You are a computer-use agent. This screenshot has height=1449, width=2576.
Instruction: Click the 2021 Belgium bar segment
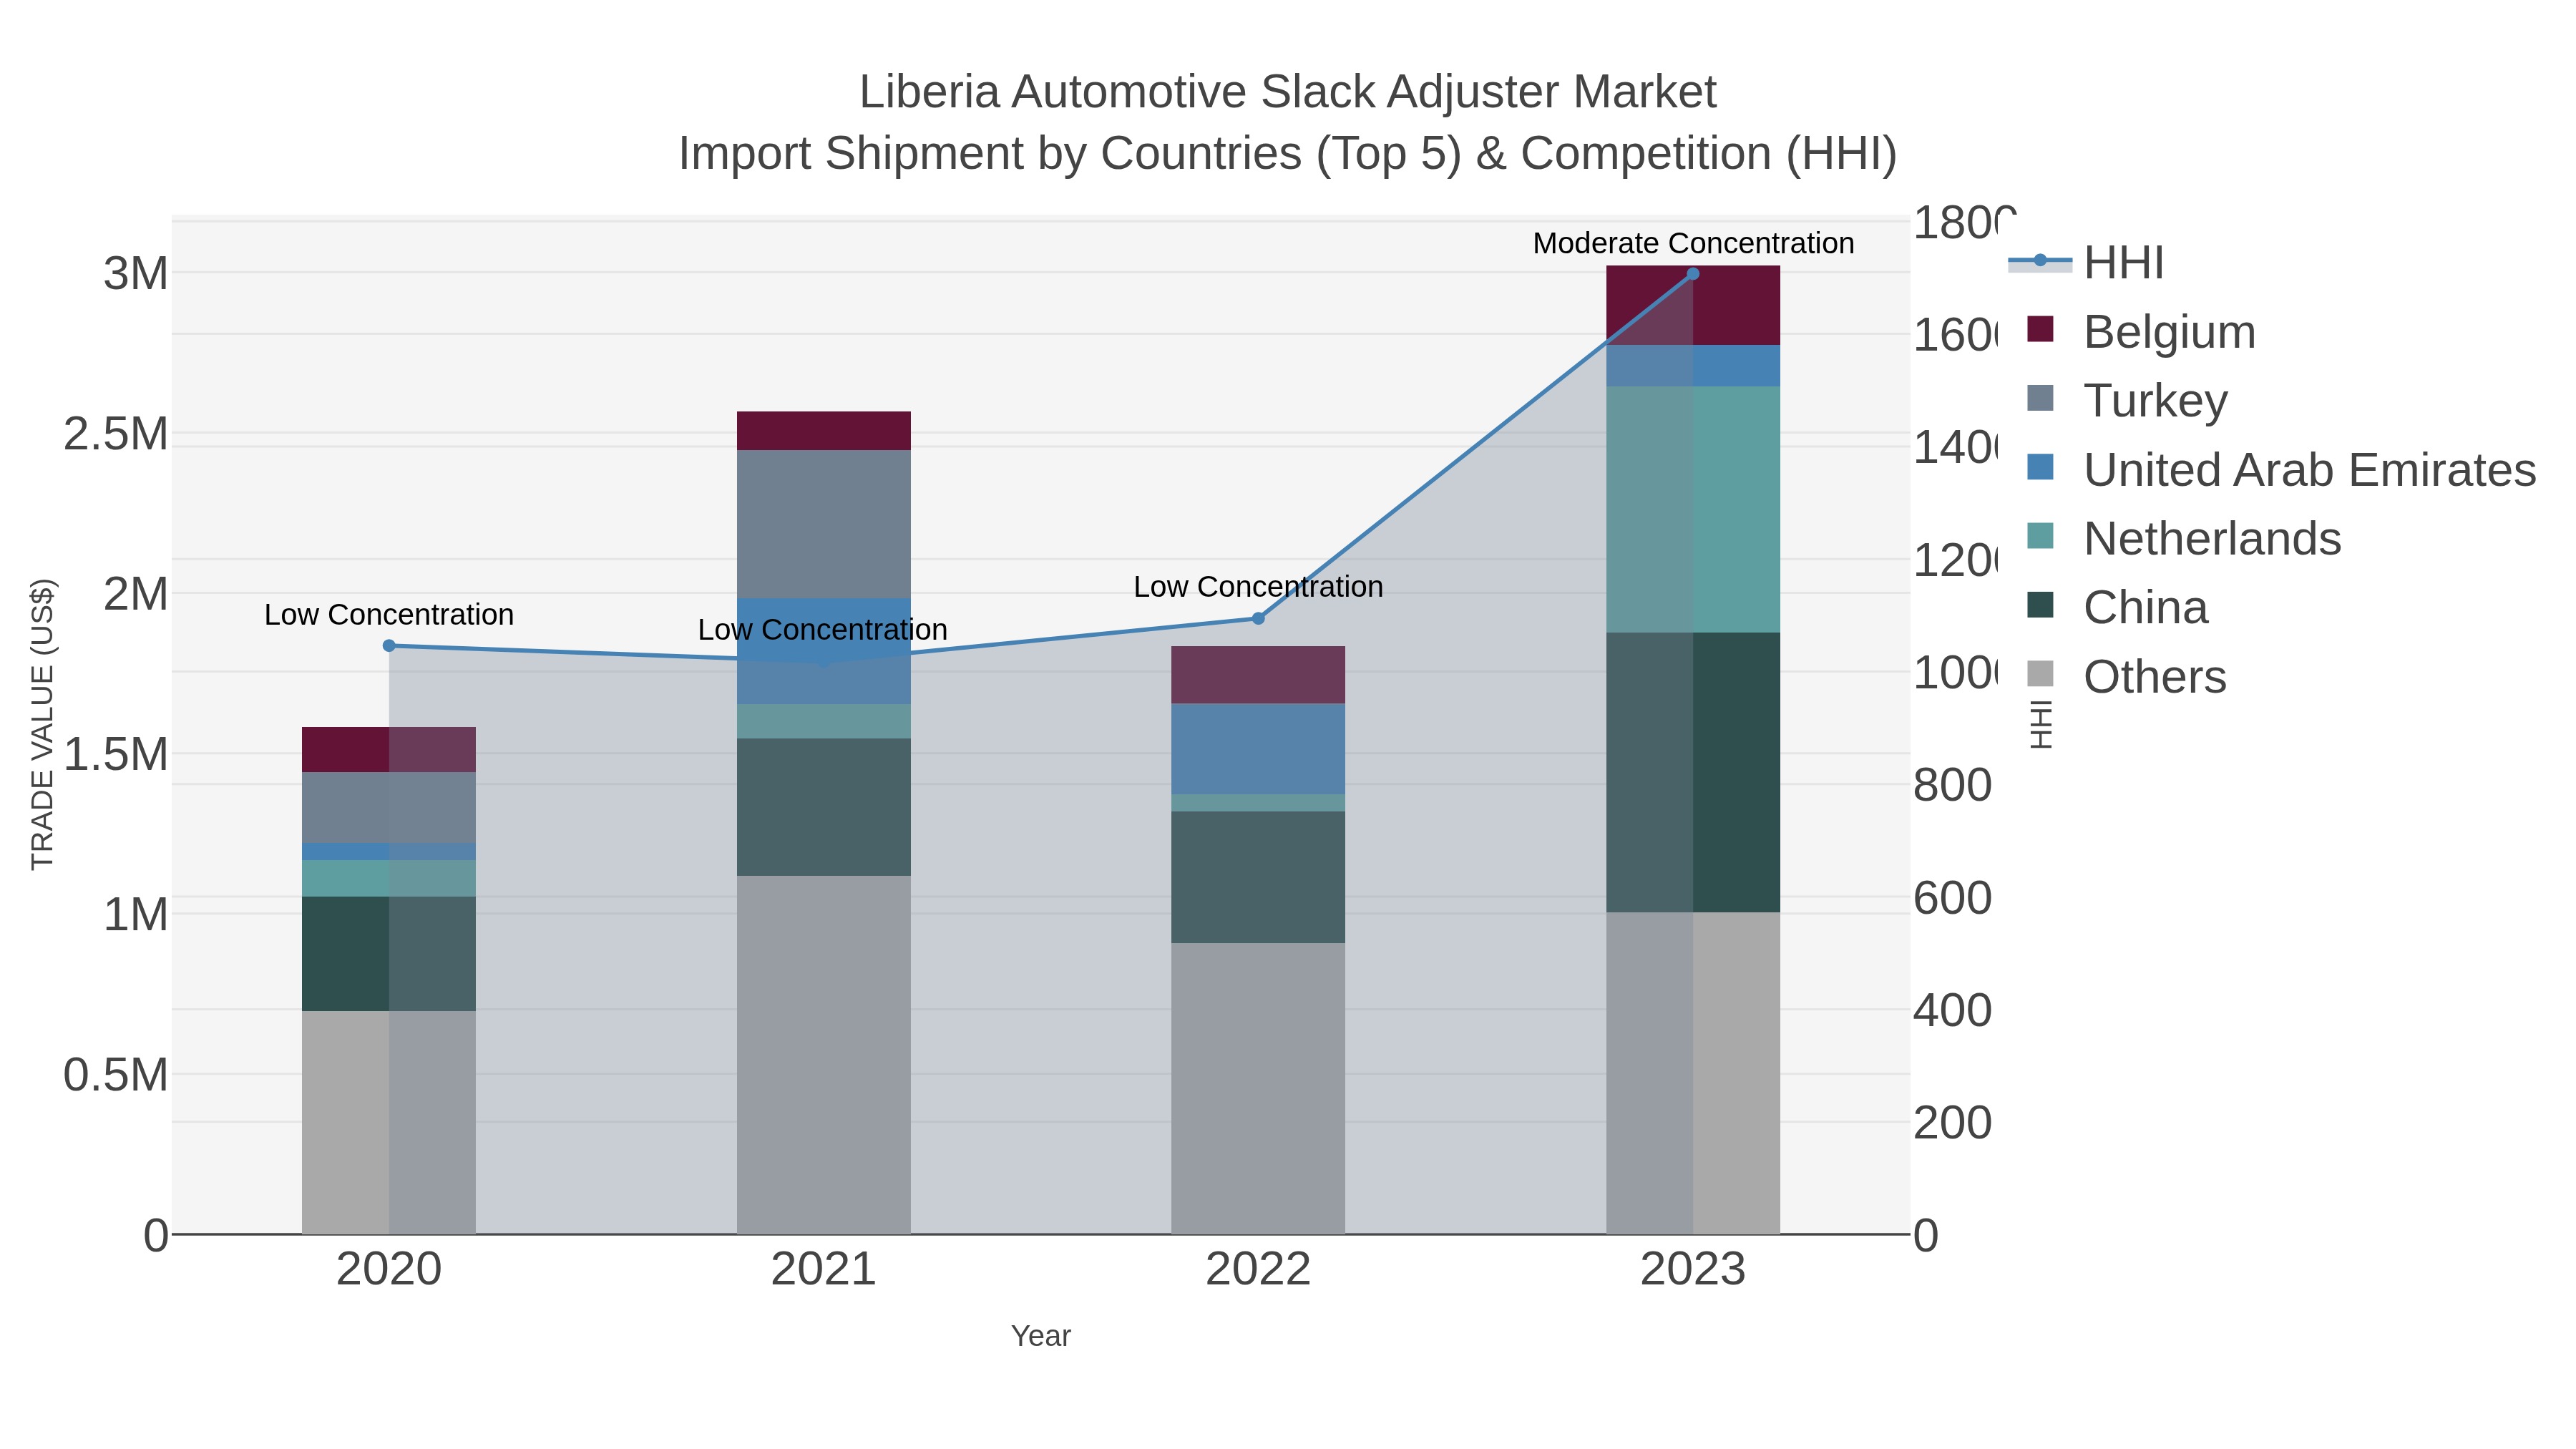pyautogui.click(x=824, y=431)
